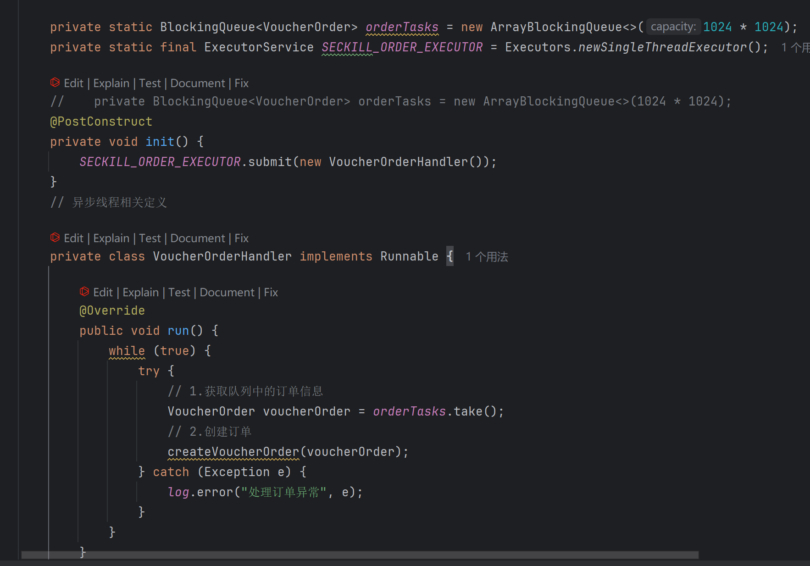This screenshot has height=566, width=810.
Task: Click the AI assistant icon above the VoucherOrderHandler class
Action: click(x=55, y=238)
